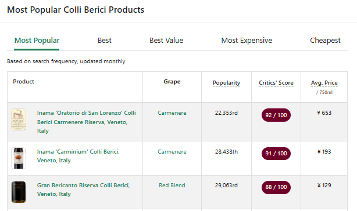357x211 pixels.
Task: Click the 88 / 100 score badge
Action: pyautogui.click(x=276, y=187)
